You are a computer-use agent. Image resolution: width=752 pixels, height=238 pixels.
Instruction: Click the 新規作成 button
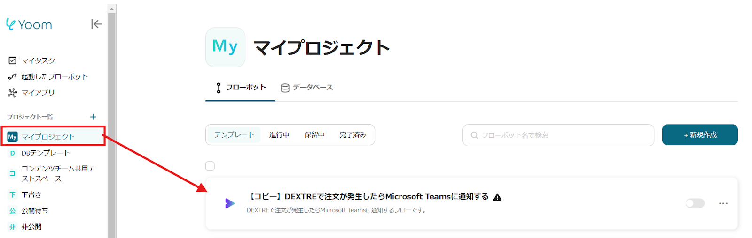(700, 135)
